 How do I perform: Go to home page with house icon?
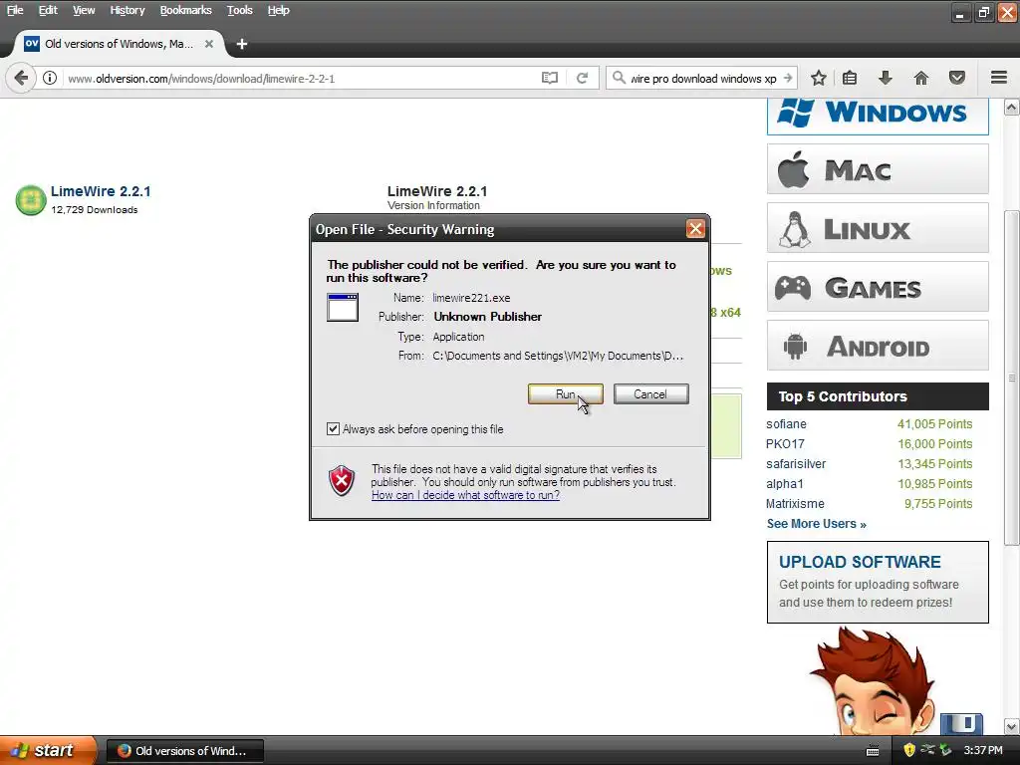tap(921, 78)
